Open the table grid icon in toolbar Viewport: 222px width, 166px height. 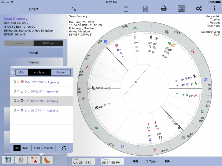[181, 9]
